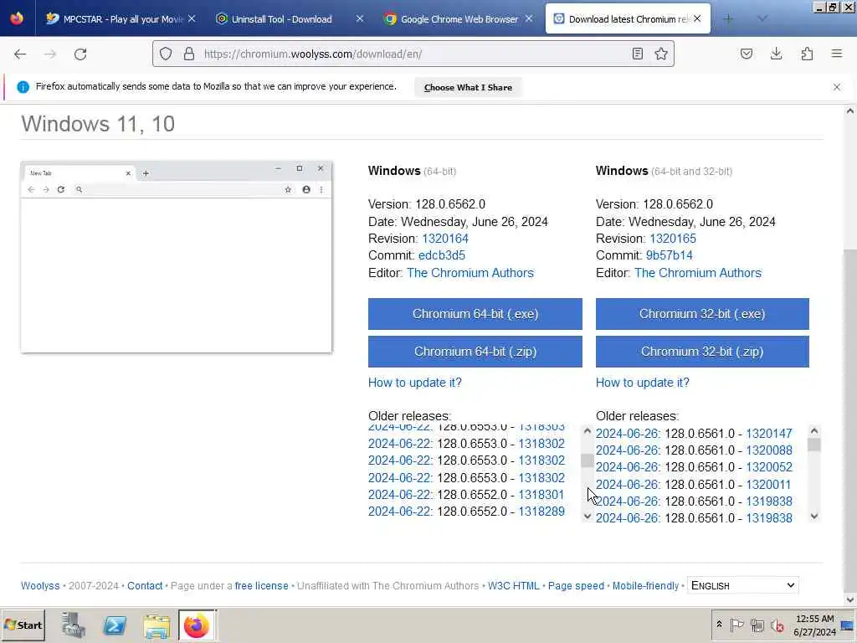Click the site security padlock icon
The image size is (857, 643).
188,54
